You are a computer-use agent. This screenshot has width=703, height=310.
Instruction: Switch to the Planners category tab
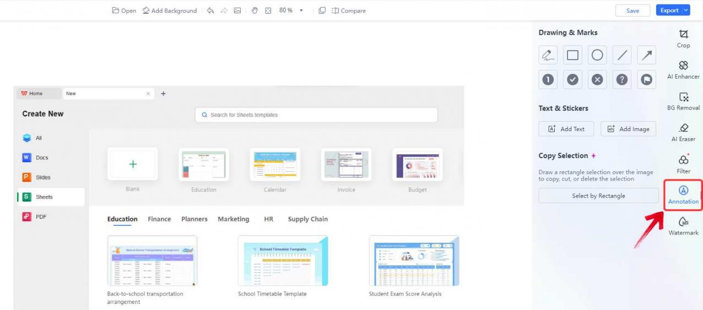[194, 219]
